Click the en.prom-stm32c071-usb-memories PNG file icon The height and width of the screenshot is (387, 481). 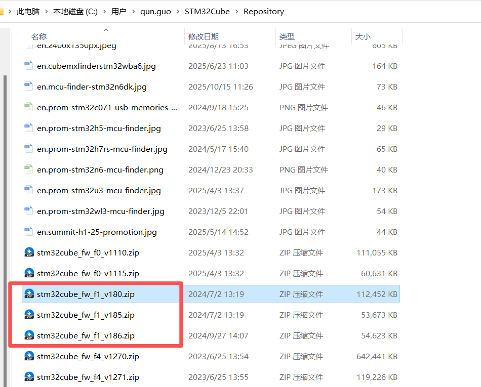(x=29, y=107)
